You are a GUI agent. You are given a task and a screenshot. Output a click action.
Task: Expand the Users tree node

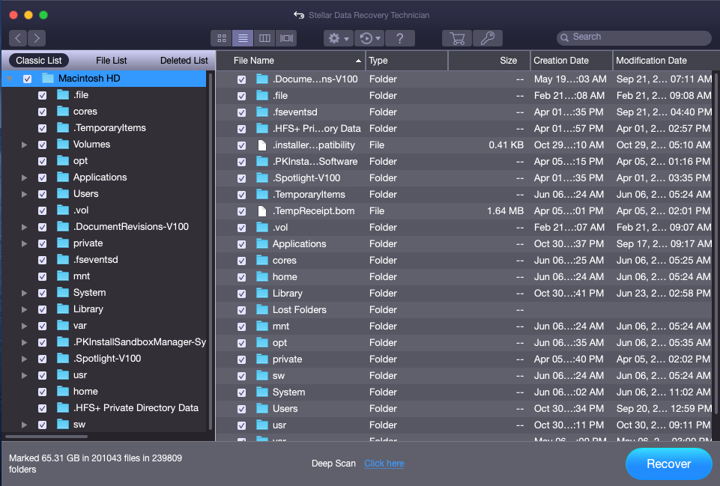tap(24, 194)
